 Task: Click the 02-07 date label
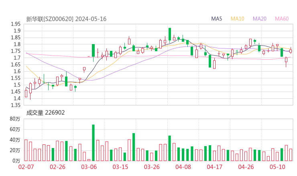pyautogui.click(x=26, y=167)
